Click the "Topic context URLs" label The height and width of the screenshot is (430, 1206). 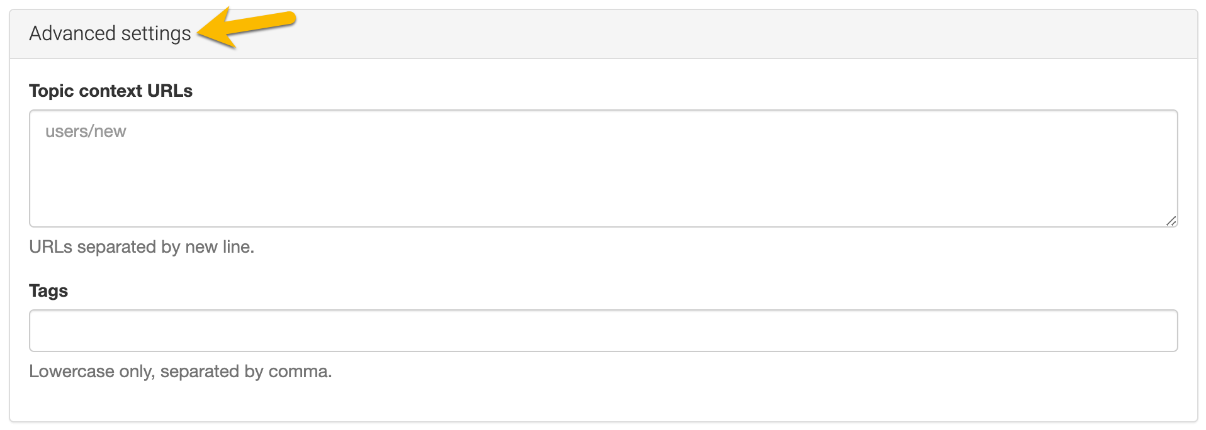tap(111, 91)
